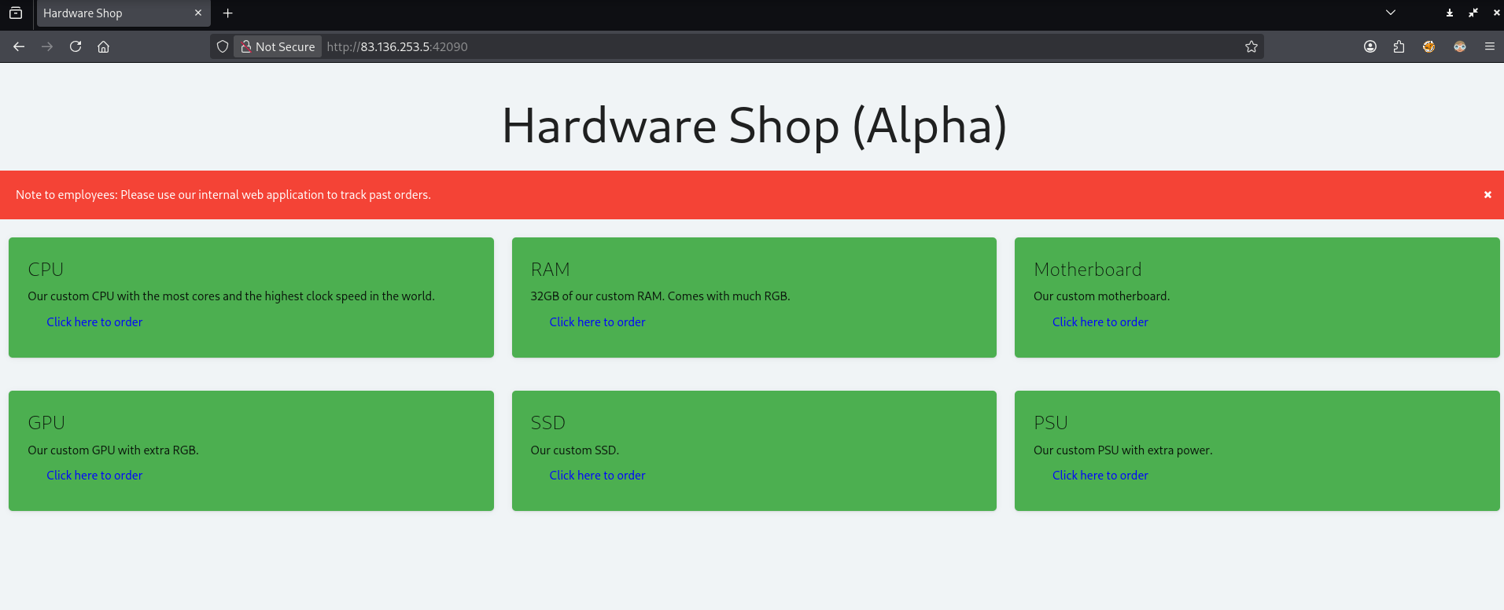1504x610 pixels.
Task: Dismiss the red employee note banner
Action: coord(1487,195)
